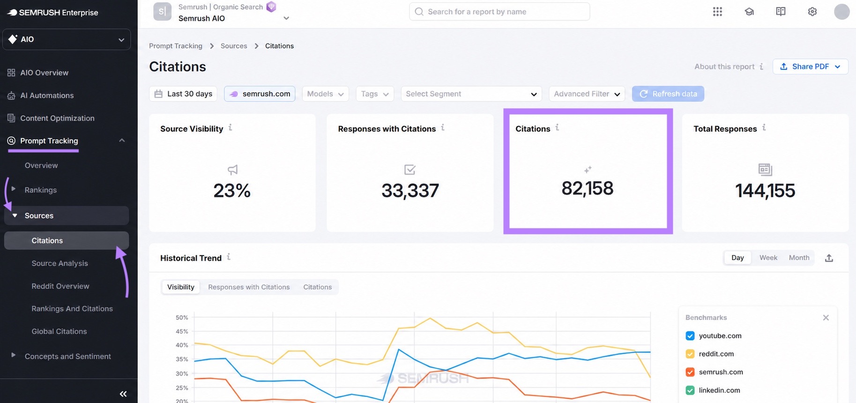Collapse the Prompt Tracking section chevron
856x403 pixels.
[122, 140]
